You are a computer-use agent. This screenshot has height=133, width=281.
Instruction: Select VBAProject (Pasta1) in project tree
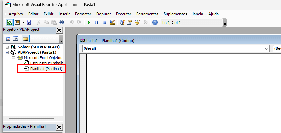(x=37, y=52)
